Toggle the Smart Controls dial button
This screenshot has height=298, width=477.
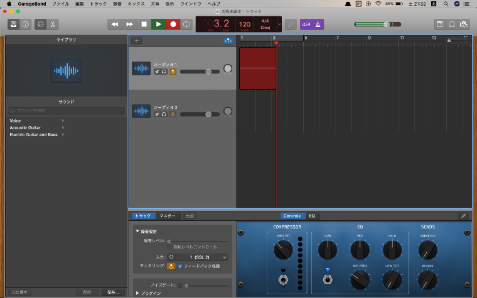pyautogui.click(x=40, y=24)
